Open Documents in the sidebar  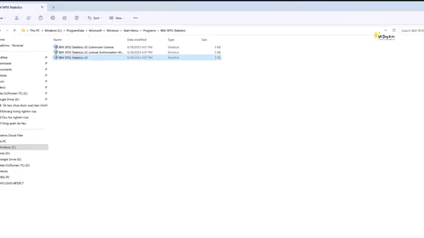pos(6,69)
